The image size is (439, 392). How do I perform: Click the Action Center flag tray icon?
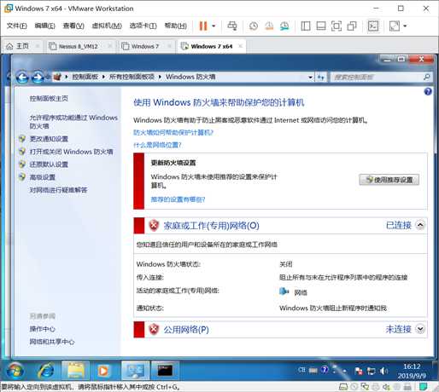[359, 371]
